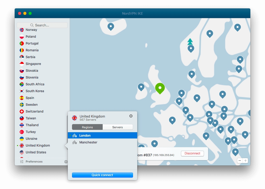Click the Ireland map pin
The width and height of the screenshot is (265, 189).
tap(141, 87)
